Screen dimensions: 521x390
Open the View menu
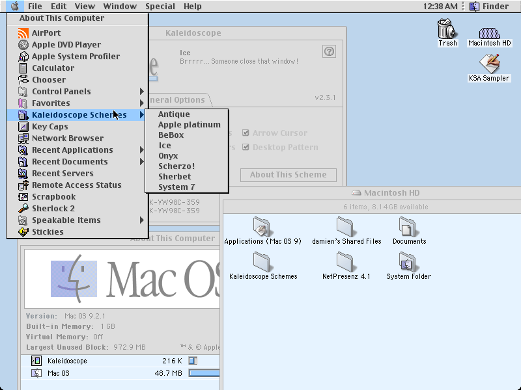(85, 6)
